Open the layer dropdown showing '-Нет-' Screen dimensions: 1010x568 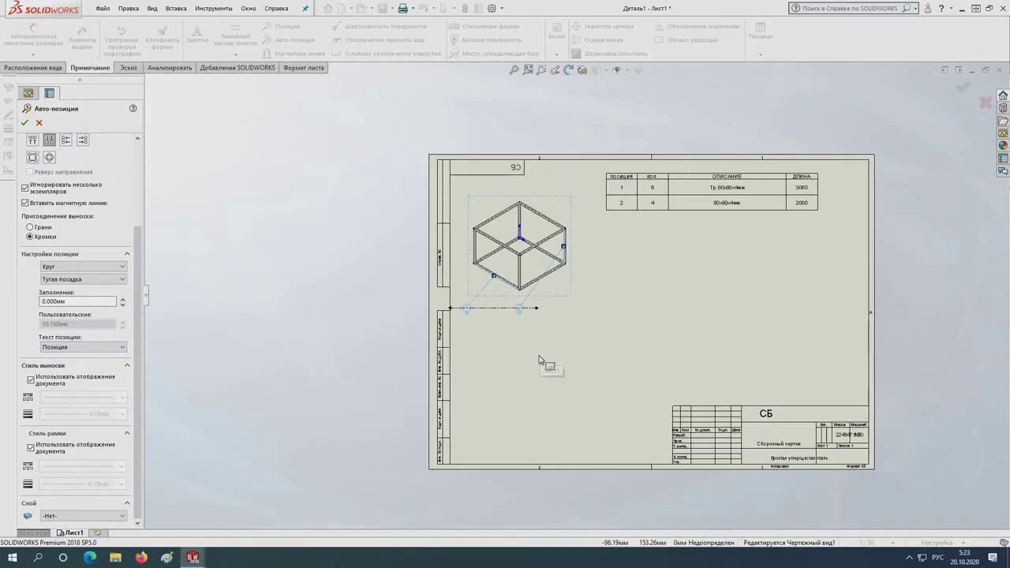[83, 516]
